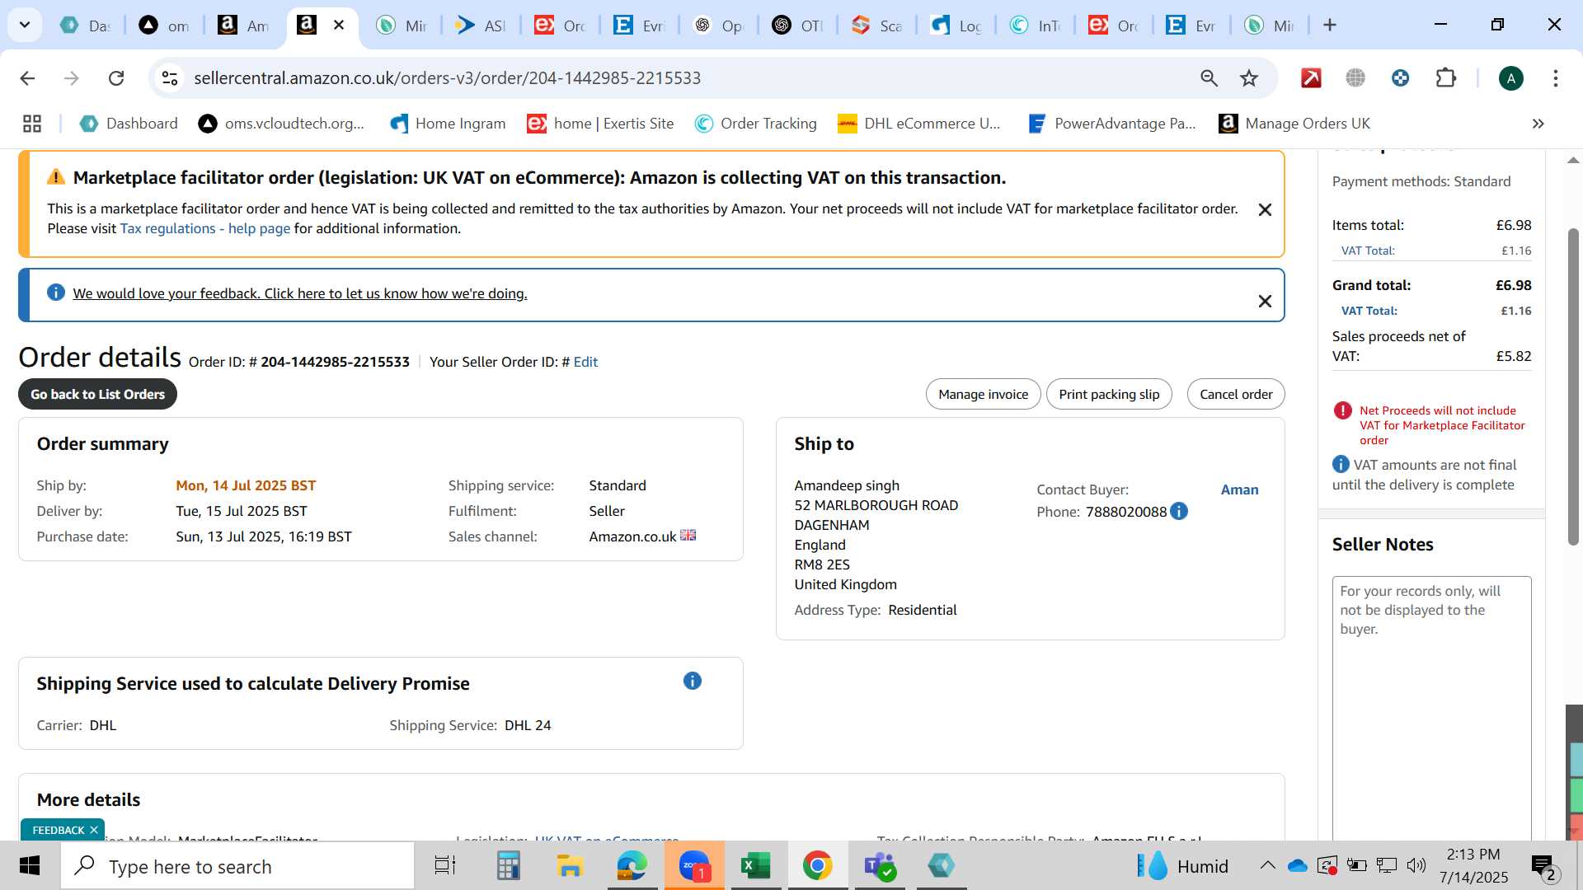The width and height of the screenshot is (1583, 890).
Task: Show hidden system tray icons
Action: 1267,865
